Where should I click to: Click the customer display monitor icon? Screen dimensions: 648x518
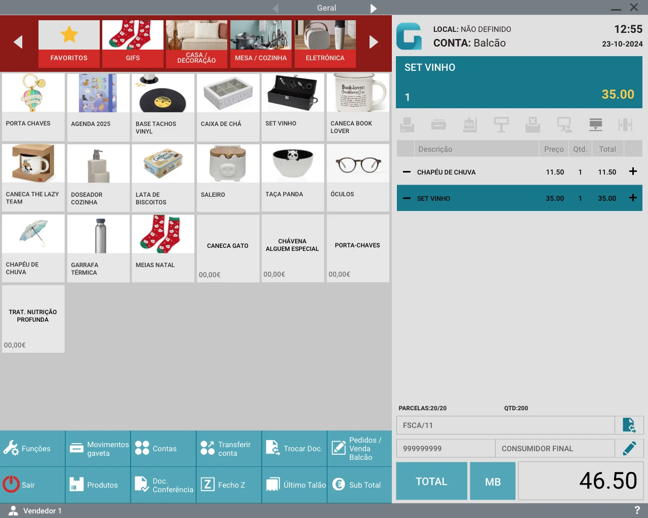[564, 124]
